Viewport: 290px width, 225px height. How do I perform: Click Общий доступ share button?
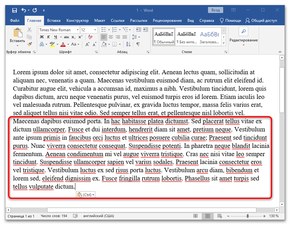(261, 21)
